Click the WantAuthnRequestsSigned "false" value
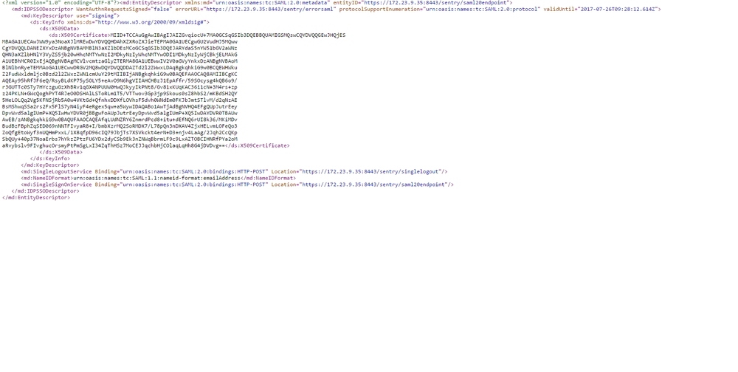This screenshot has height=372, width=738. pyautogui.click(x=161, y=10)
